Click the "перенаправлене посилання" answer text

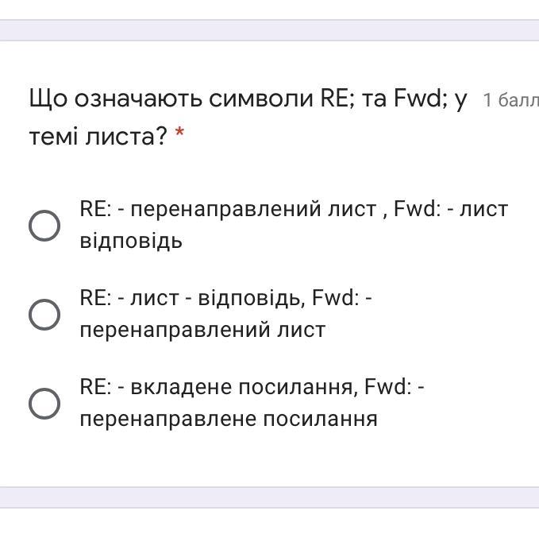(x=229, y=419)
